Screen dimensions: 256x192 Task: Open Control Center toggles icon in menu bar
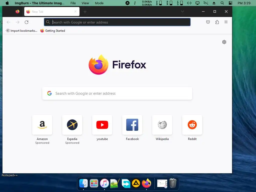pos(230,3)
